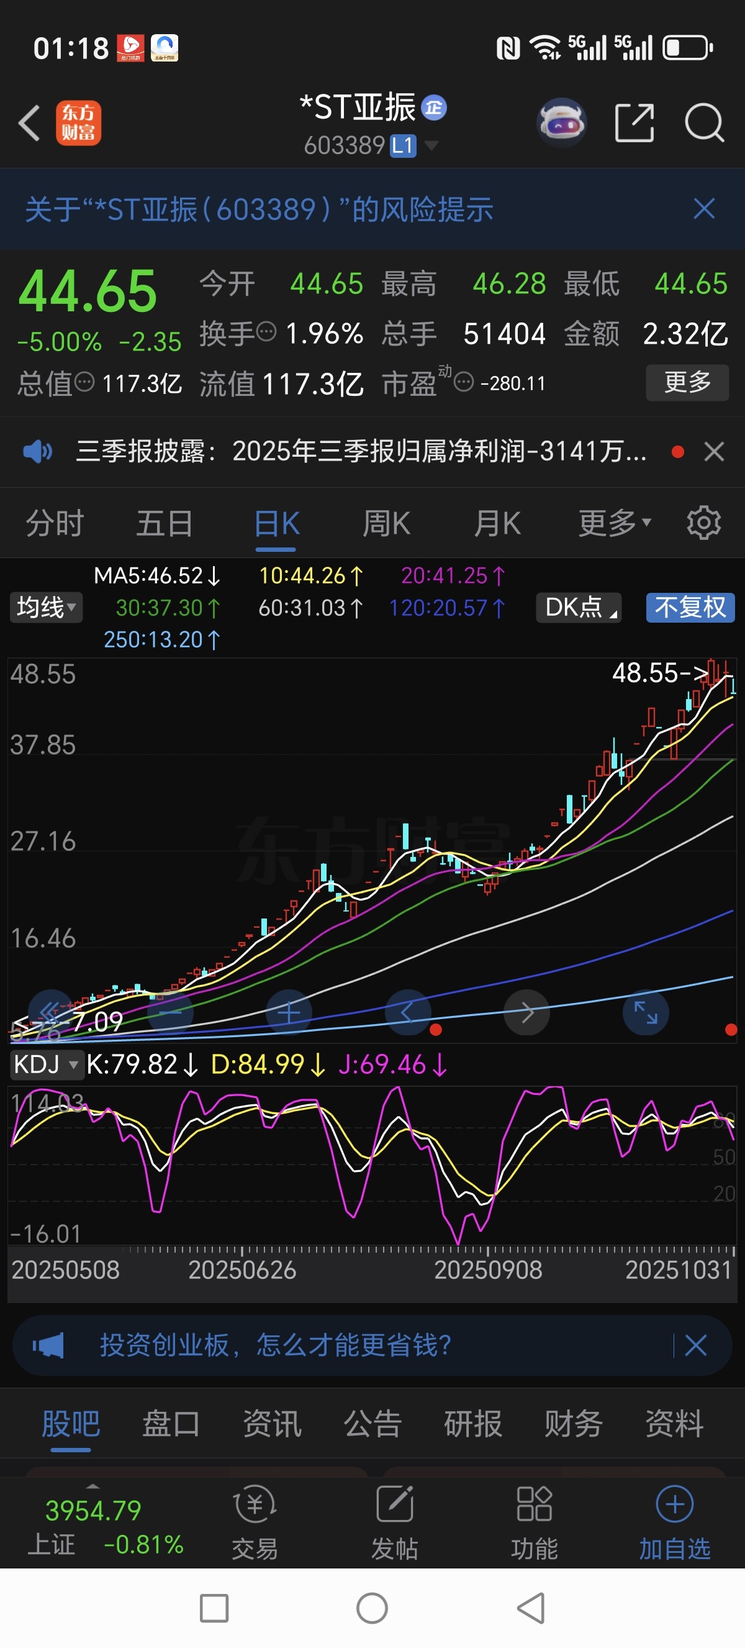Tap the current price 44.65
Screen dimensions: 745x1648
tap(88, 291)
